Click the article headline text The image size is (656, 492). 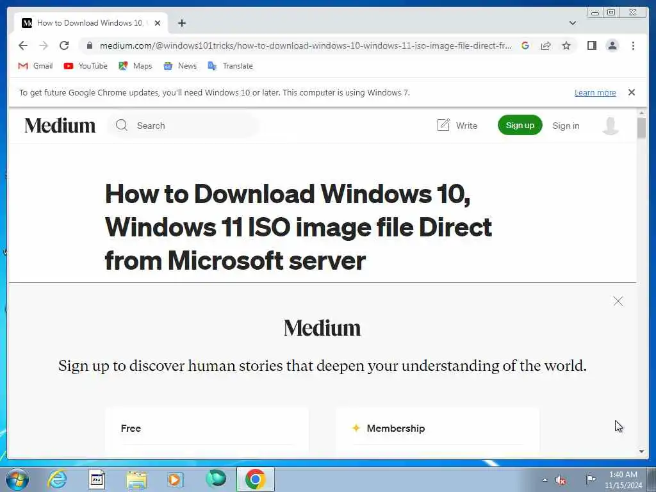pos(298,227)
